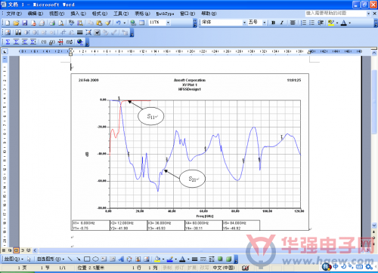Click the Undo arrow icon
The width and height of the screenshot is (378, 273).
click(118, 23)
